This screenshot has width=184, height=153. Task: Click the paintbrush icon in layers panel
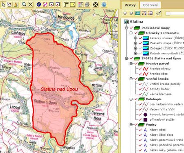[159, 13]
